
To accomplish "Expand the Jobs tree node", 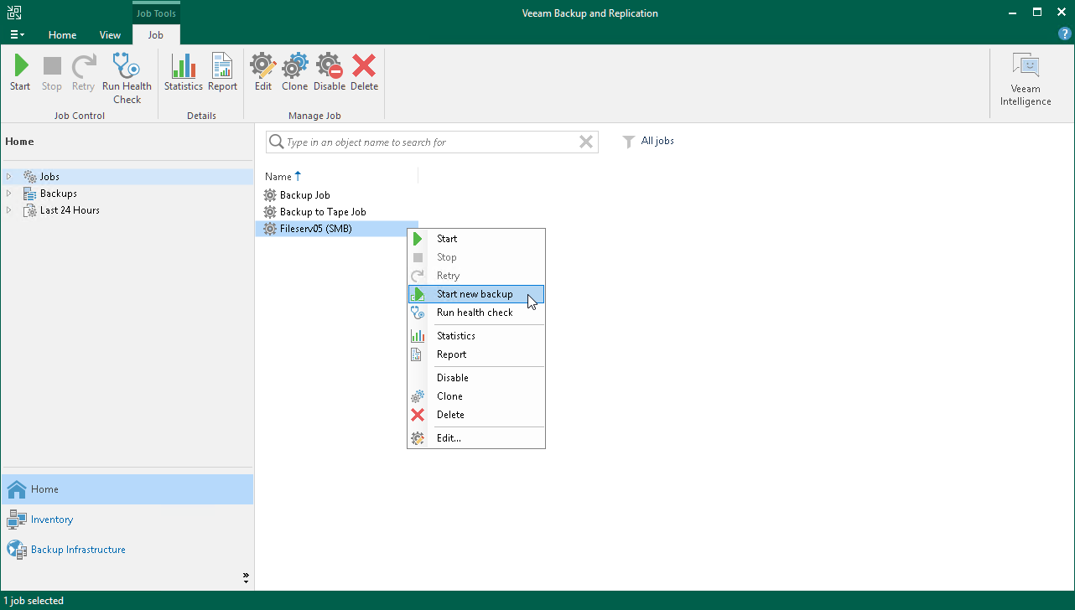I will (x=8, y=176).
